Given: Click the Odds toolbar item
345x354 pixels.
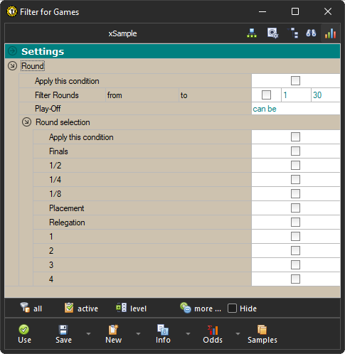Looking at the screenshot, I should (213, 334).
